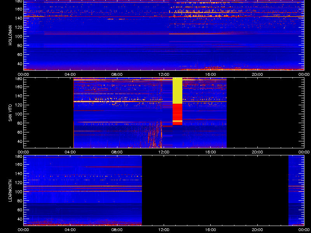The height and width of the screenshot is (233, 311).
Task: Select the 40 frequency label on San Vito axis
Action: point(20,141)
